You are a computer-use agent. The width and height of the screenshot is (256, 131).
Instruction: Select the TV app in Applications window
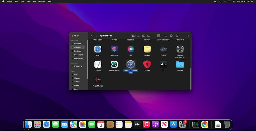(163, 64)
